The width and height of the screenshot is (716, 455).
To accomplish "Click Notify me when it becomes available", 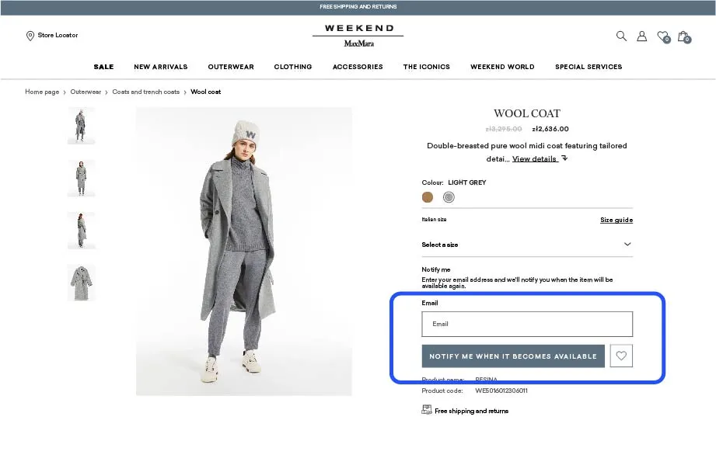I will point(513,356).
